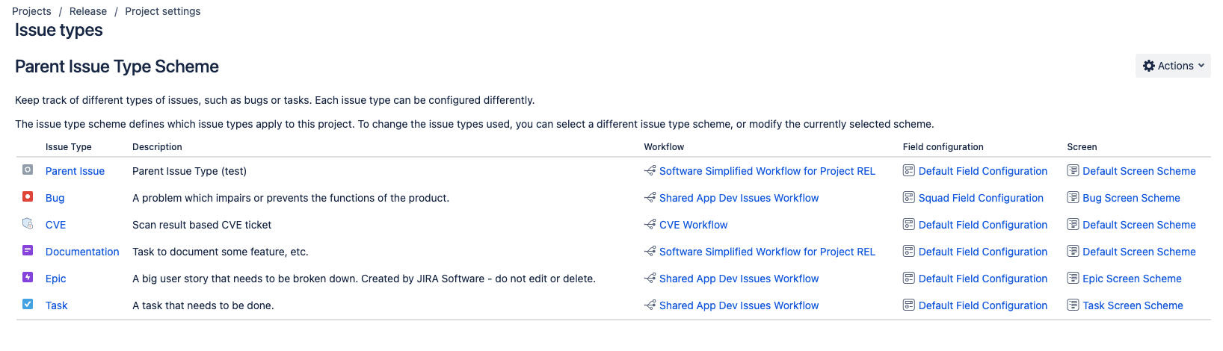Click 'A task that needs to be done.' text
Viewport: 1223px width, 351px height.
[x=203, y=305]
